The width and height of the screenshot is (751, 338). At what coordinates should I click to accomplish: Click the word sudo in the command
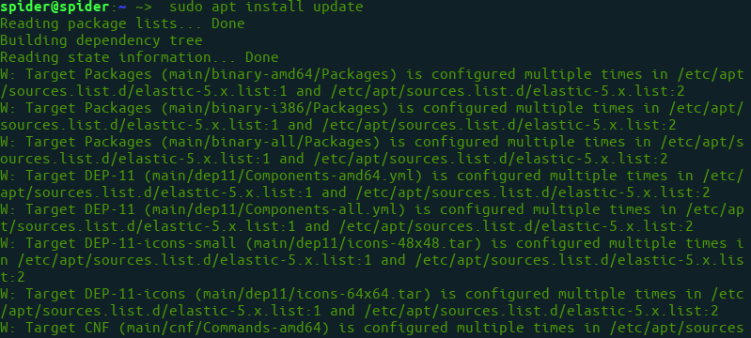point(186,8)
